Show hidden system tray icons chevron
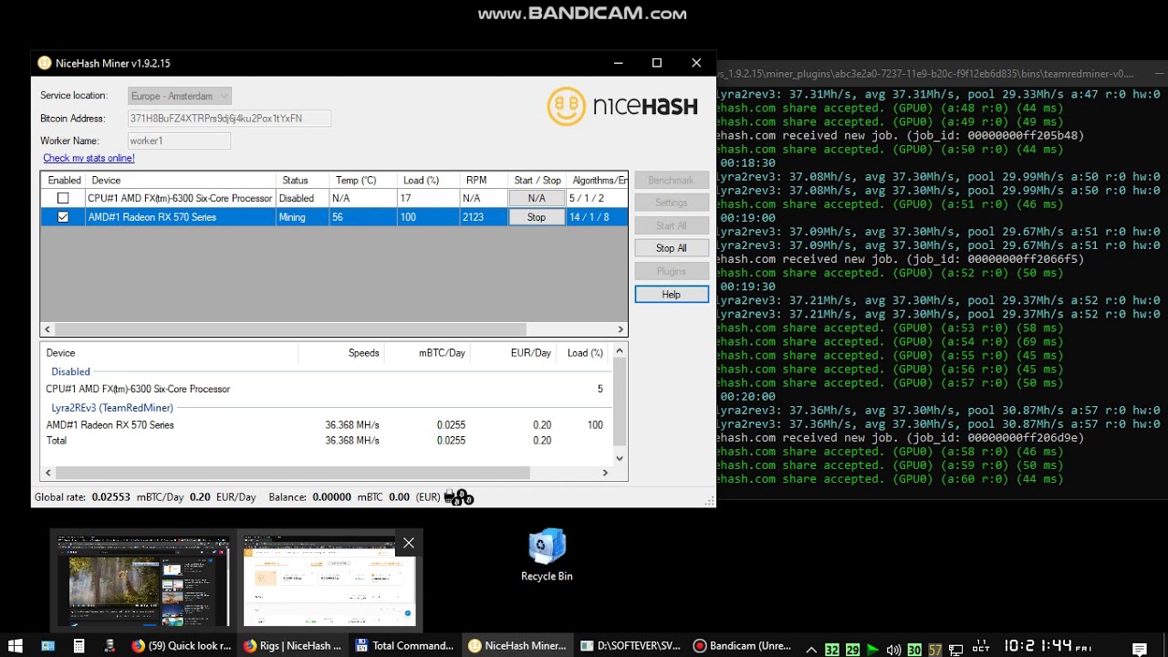The image size is (1168, 657). [x=811, y=649]
